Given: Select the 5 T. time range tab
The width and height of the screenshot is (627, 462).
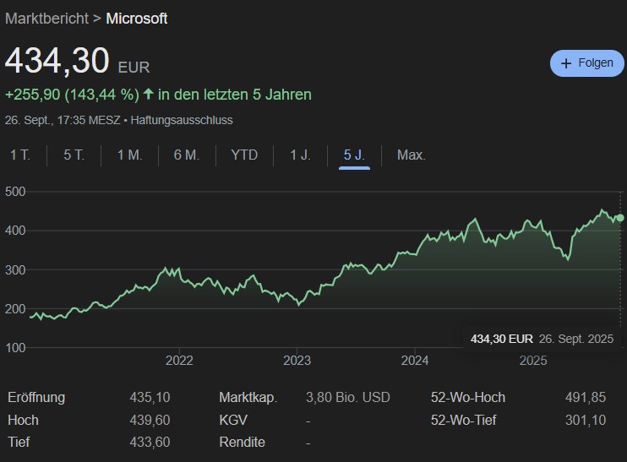Looking at the screenshot, I should point(74,155).
